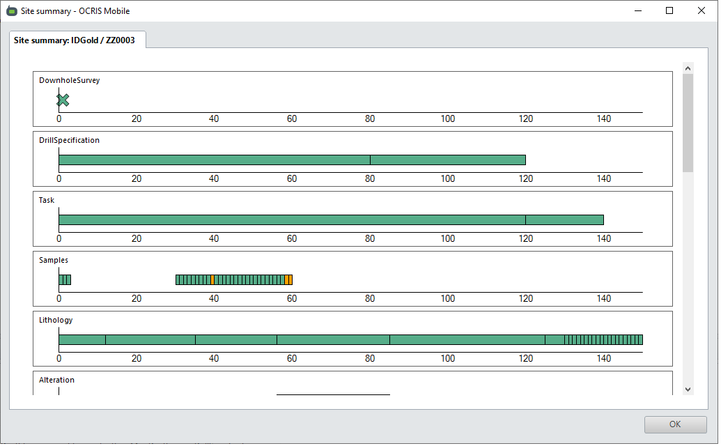Minimize the Site summary window
The height and width of the screenshot is (446, 721).
coord(637,11)
